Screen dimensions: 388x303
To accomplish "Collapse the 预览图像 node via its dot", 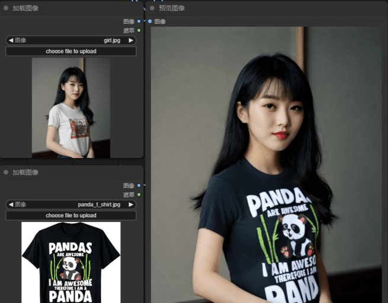I will [x=152, y=8].
